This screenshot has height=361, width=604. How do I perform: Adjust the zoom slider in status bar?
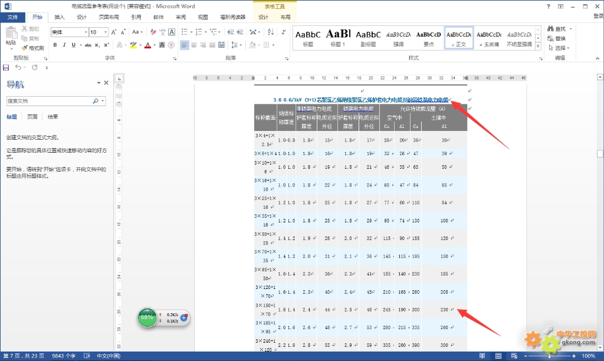click(549, 356)
